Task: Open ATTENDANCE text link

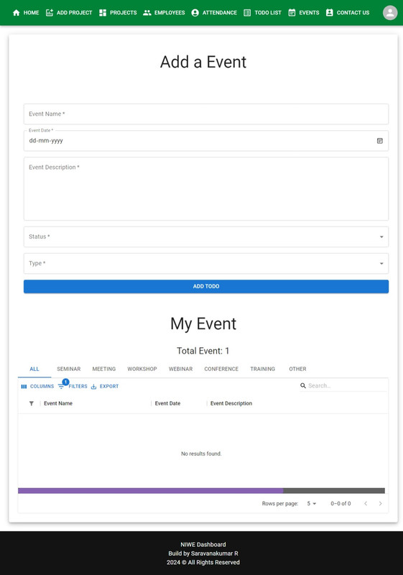Action: 220,13
